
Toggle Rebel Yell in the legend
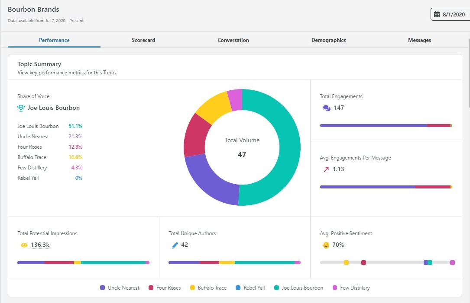coord(250,288)
